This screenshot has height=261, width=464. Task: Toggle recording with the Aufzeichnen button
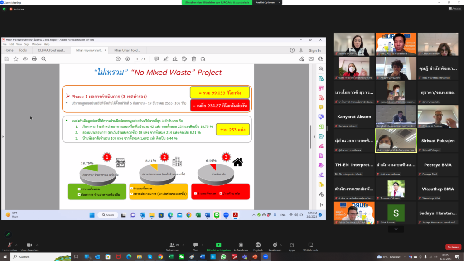(x=241, y=246)
